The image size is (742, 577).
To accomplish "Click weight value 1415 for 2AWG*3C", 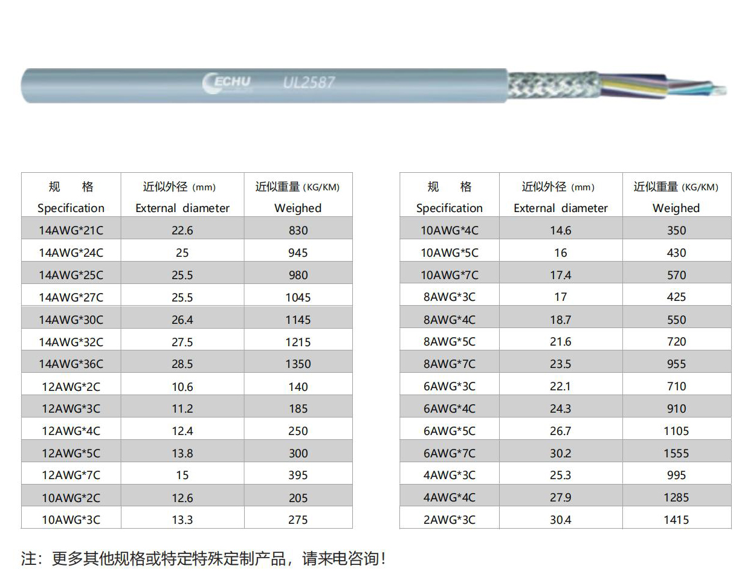I will point(677,520).
